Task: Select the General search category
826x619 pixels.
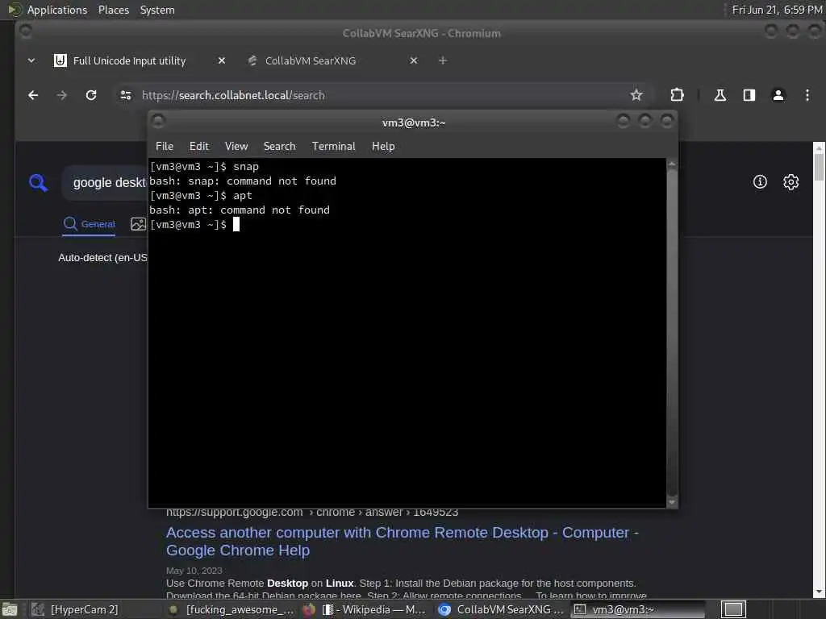Action: pyautogui.click(x=89, y=224)
